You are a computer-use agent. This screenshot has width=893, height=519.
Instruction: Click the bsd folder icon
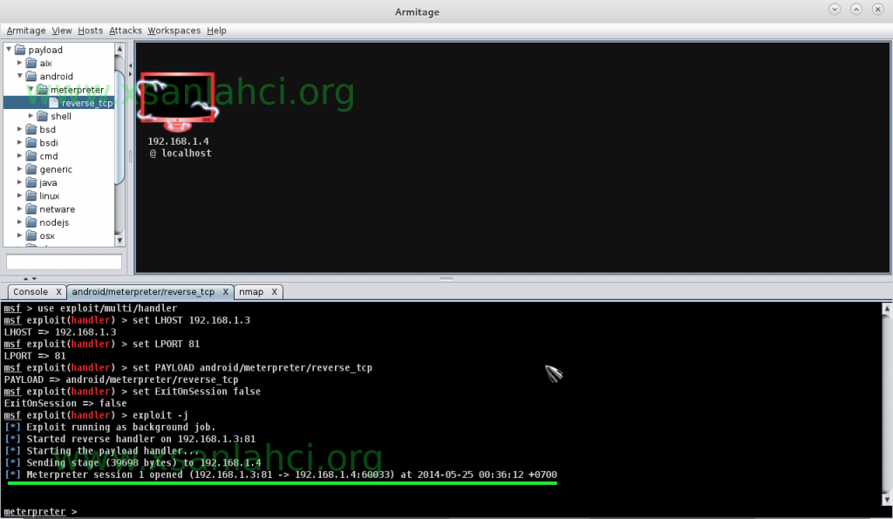pyautogui.click(x=31, y=129)
